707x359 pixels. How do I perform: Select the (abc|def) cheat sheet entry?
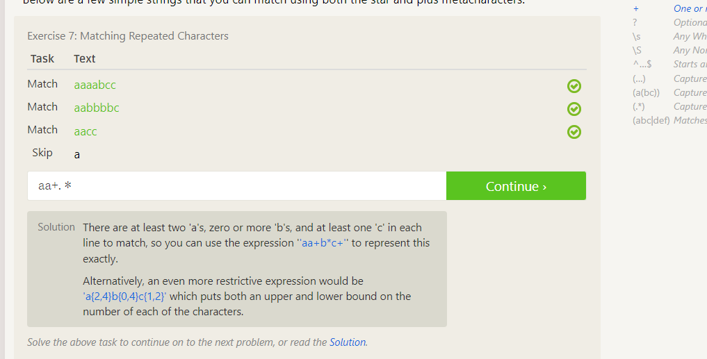click(651, 120)
